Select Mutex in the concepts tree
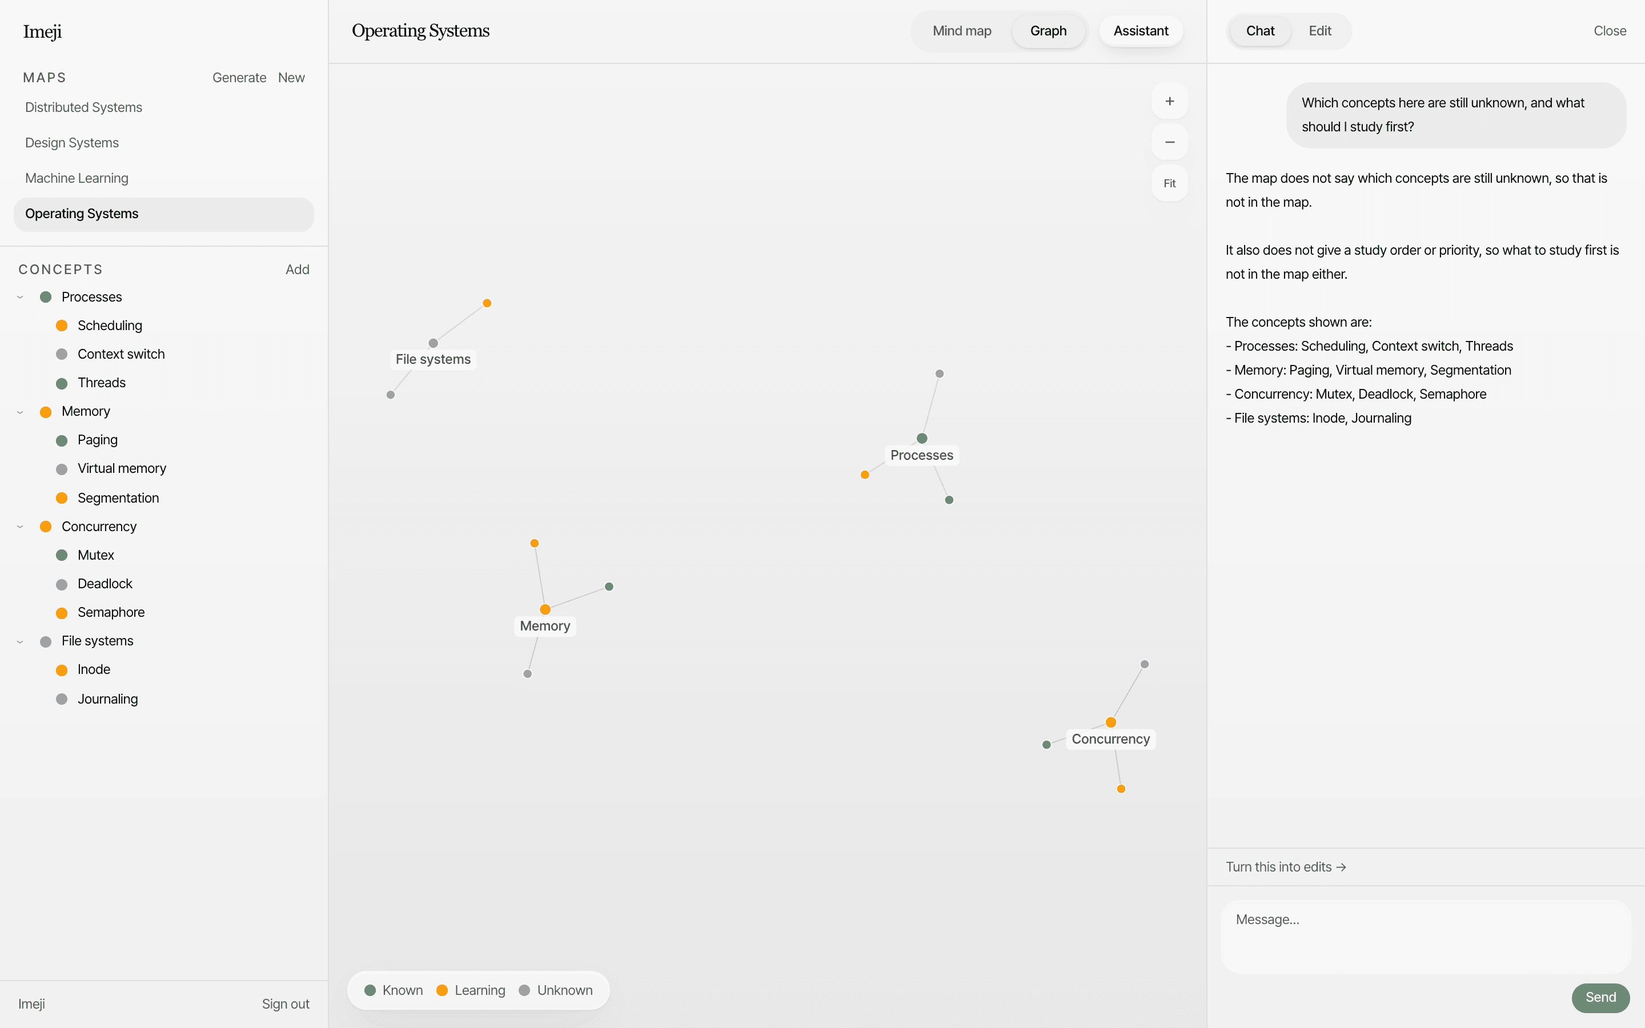The image size is (1645, 1028). 96,556
